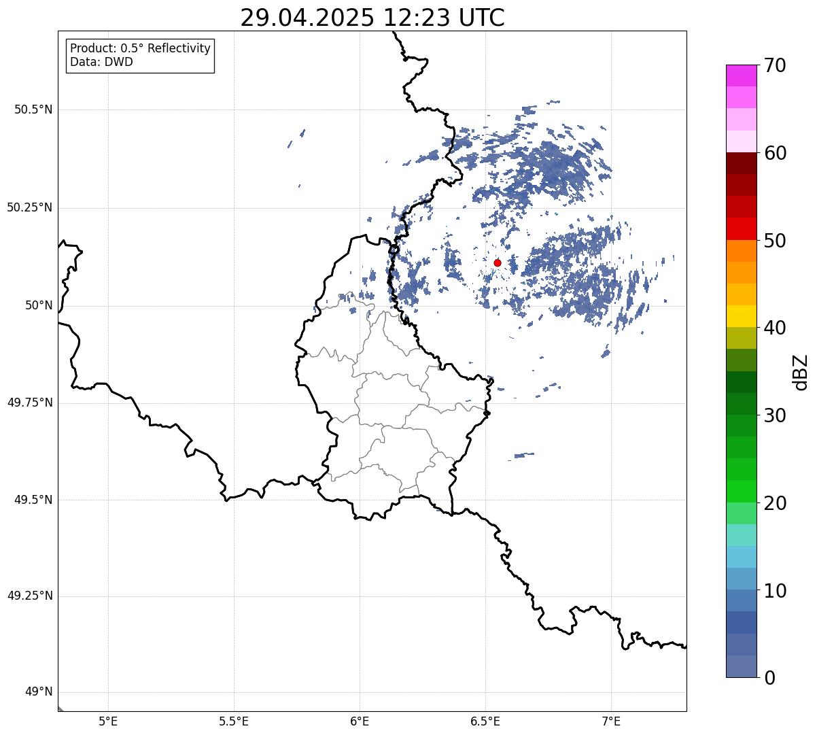Click the 5°E longitude label
817x735 pixels.
coord(108,721)
